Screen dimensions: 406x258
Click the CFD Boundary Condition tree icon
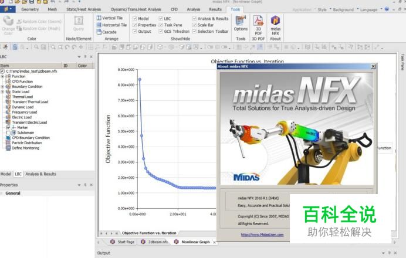pos(8,138)
